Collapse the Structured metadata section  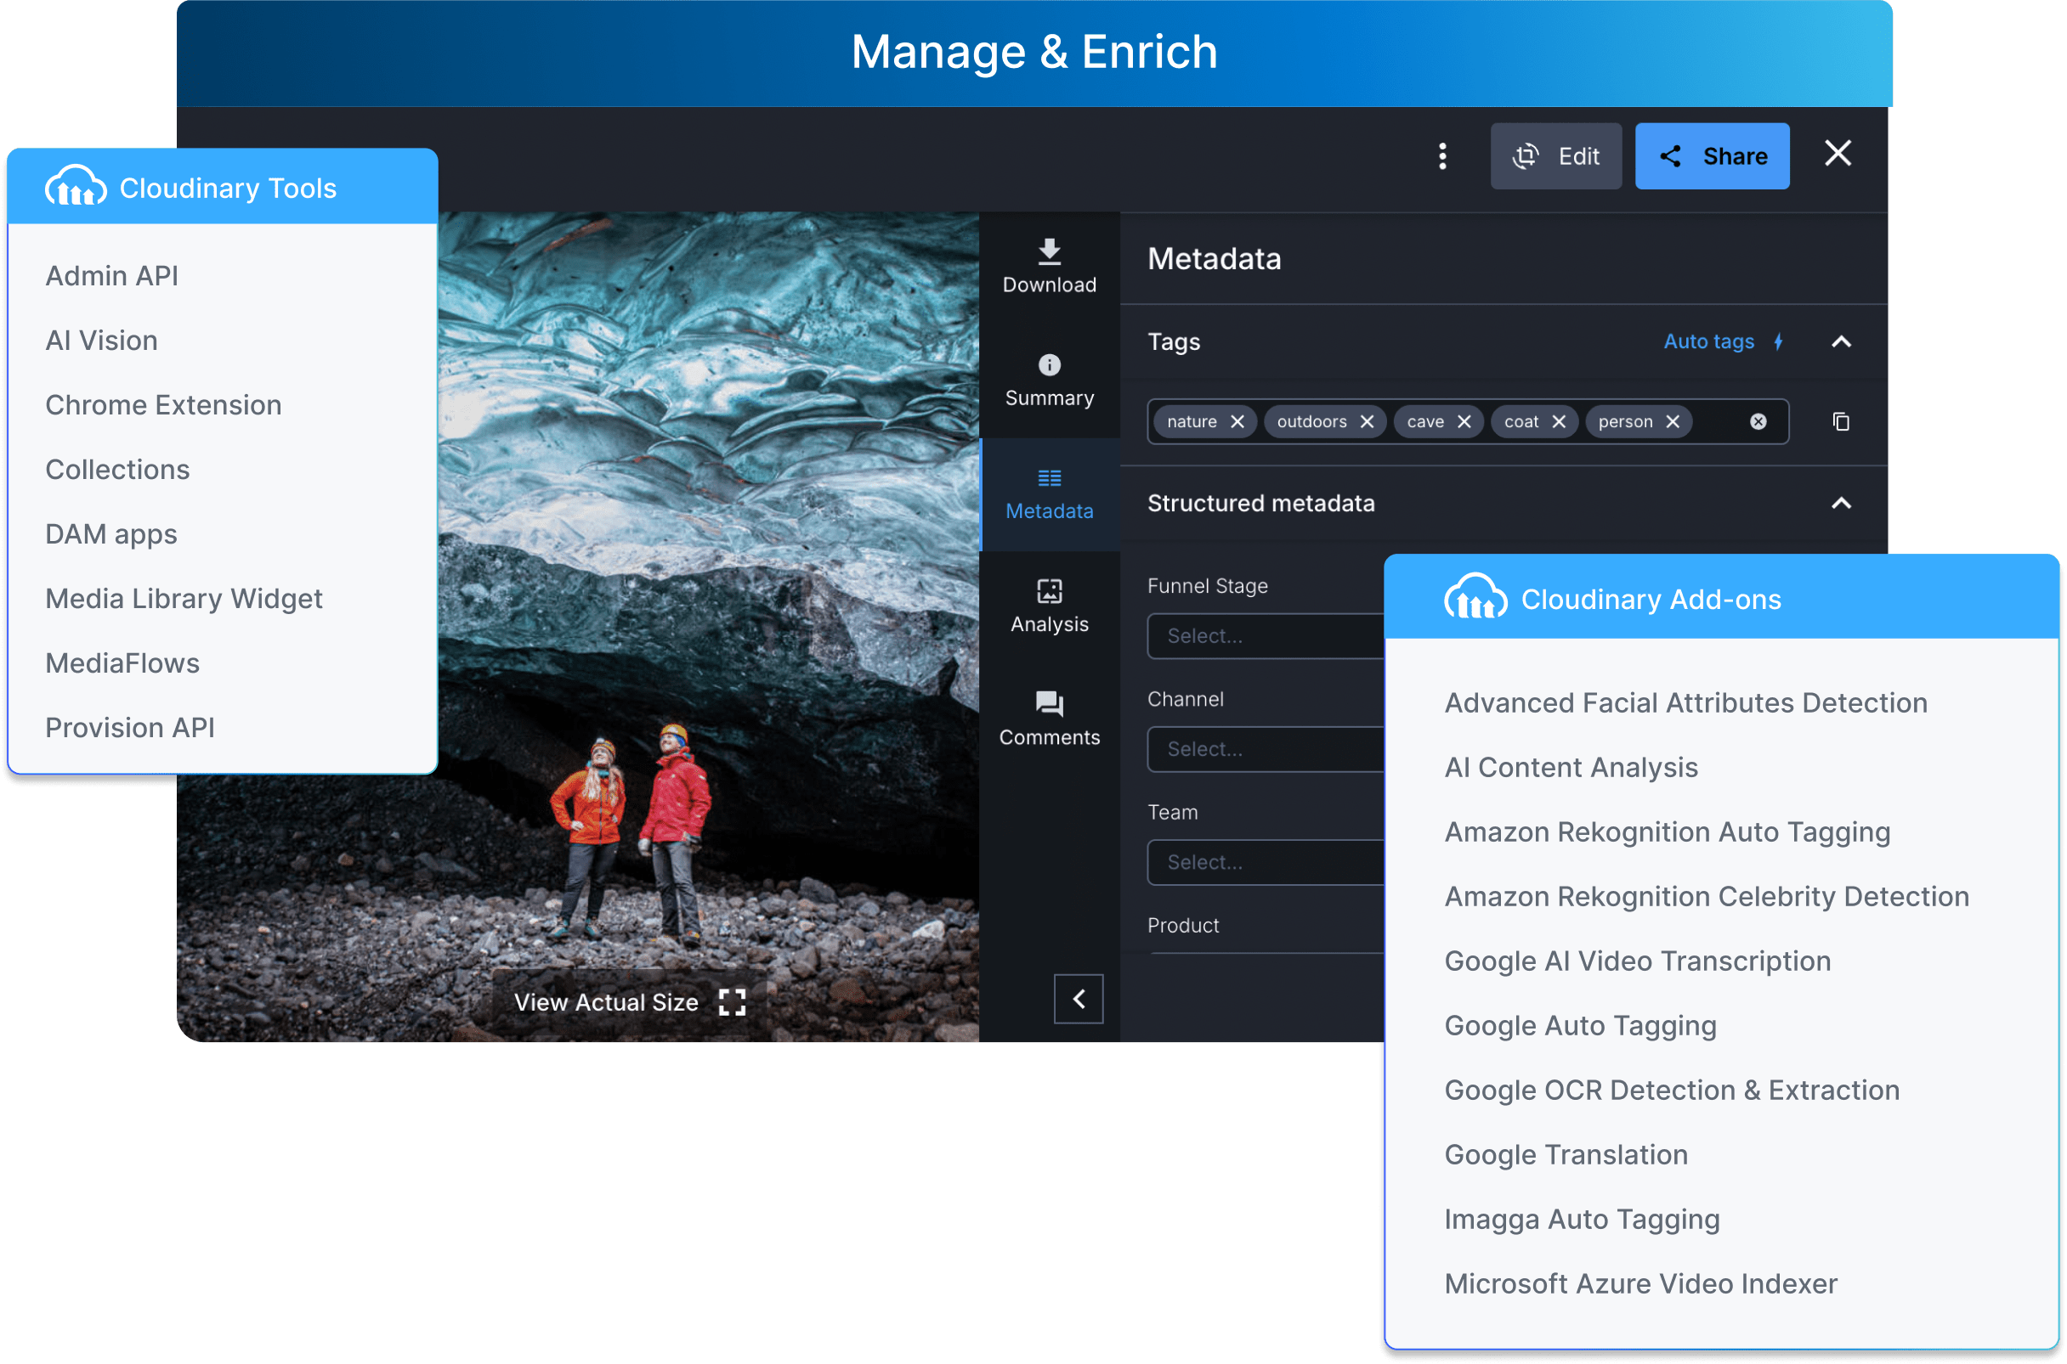pyautogui.click(x=1841, y=504)
